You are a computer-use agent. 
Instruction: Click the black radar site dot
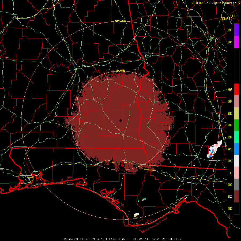[x=120, y=120]
